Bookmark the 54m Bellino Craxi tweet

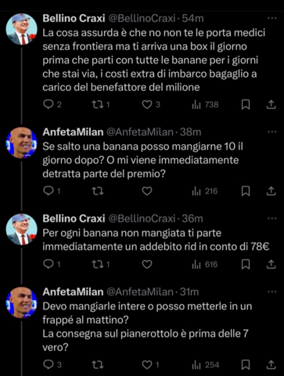pos(246,105)
